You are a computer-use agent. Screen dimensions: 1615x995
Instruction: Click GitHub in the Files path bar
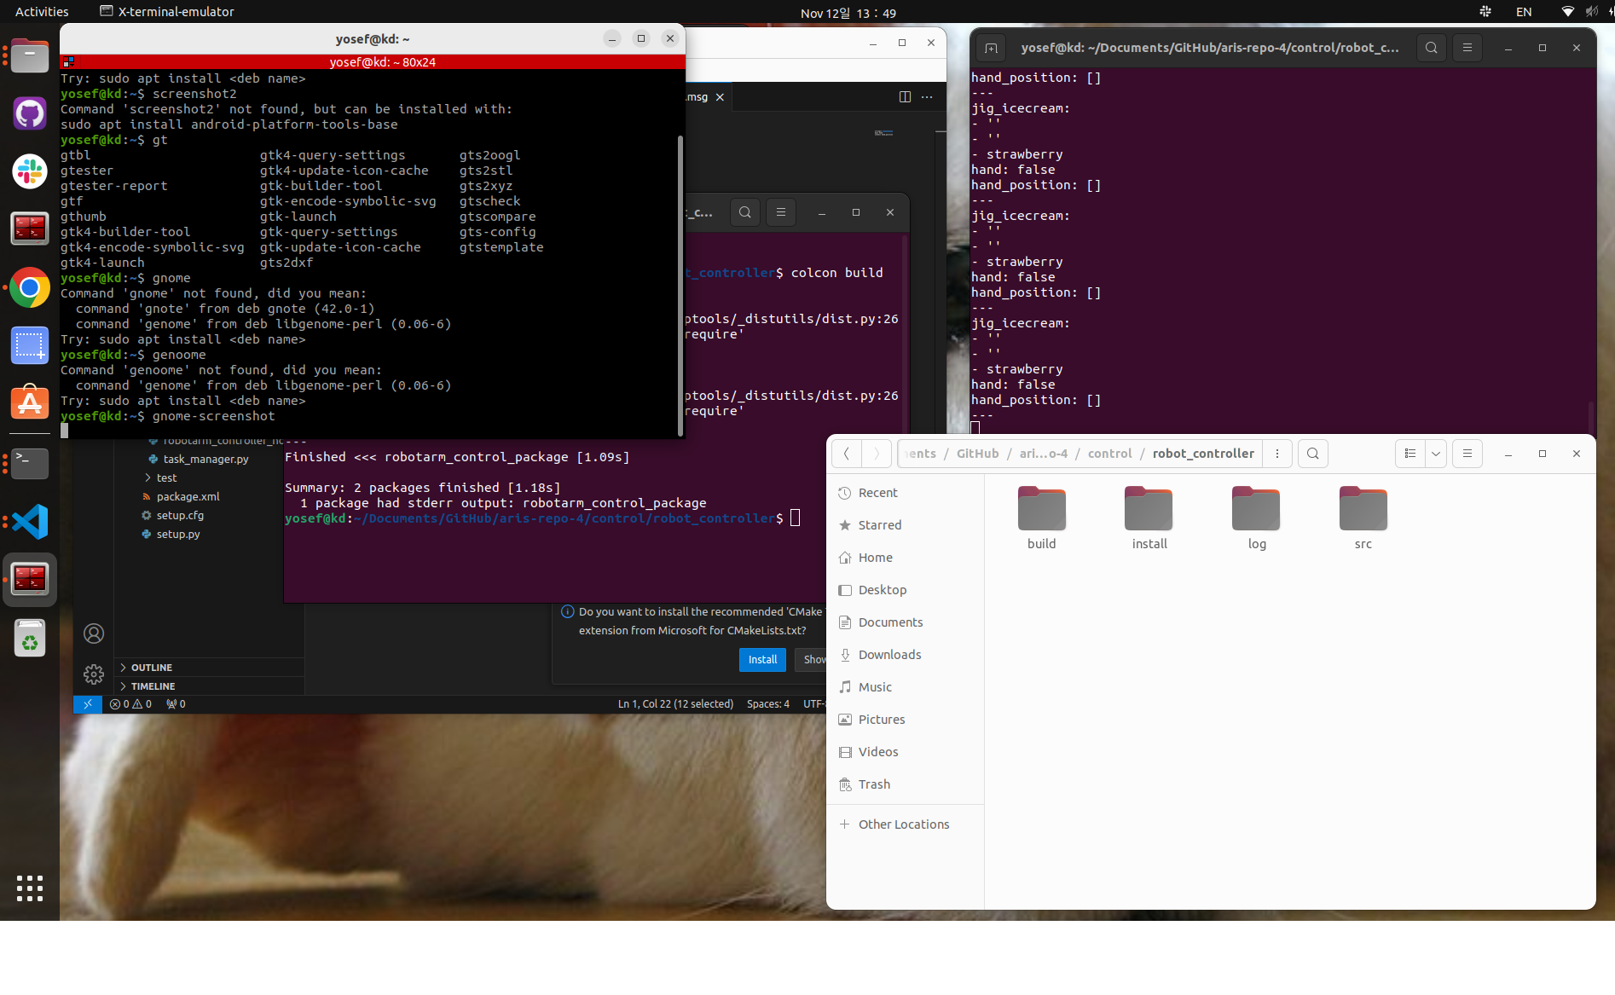click(977, 454)
